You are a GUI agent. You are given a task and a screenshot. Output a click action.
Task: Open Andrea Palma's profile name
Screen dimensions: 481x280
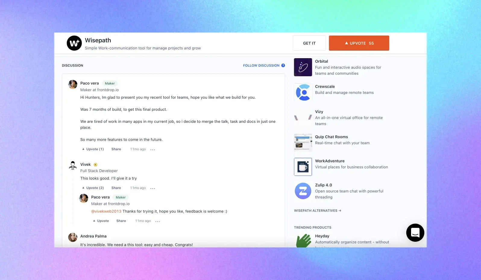click(x=93, y=236)
